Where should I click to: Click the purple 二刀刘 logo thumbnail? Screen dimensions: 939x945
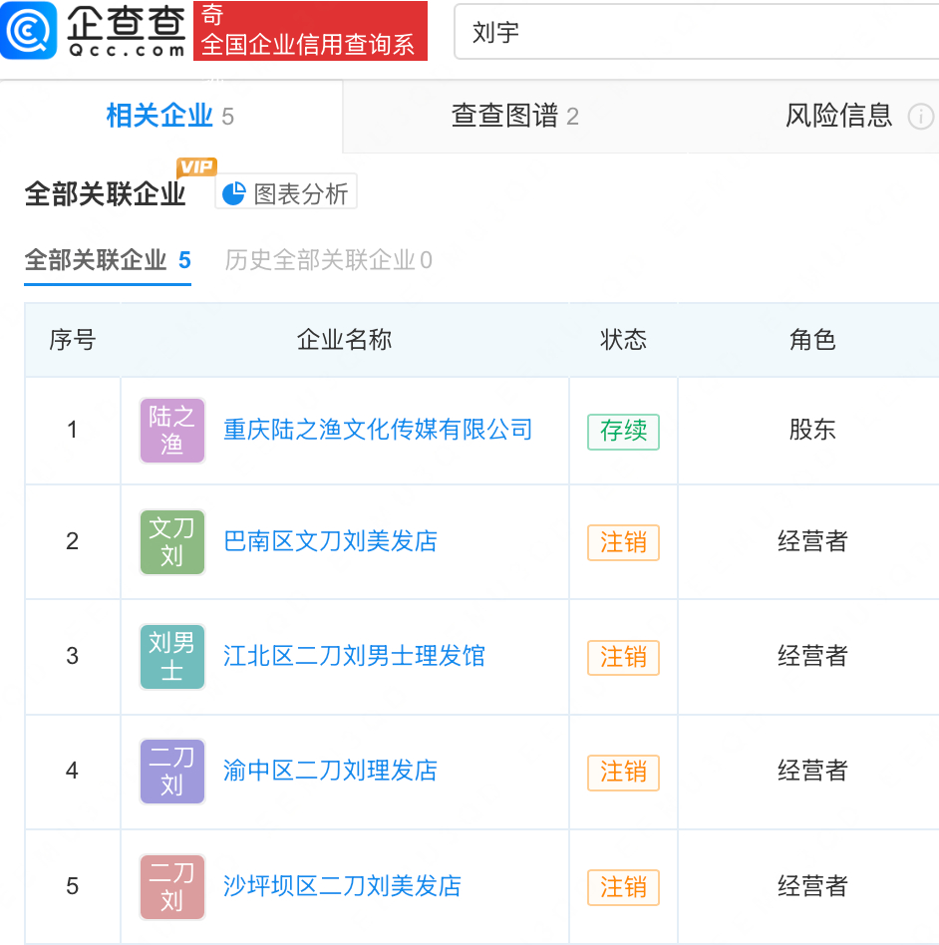(x=172, y=771)
